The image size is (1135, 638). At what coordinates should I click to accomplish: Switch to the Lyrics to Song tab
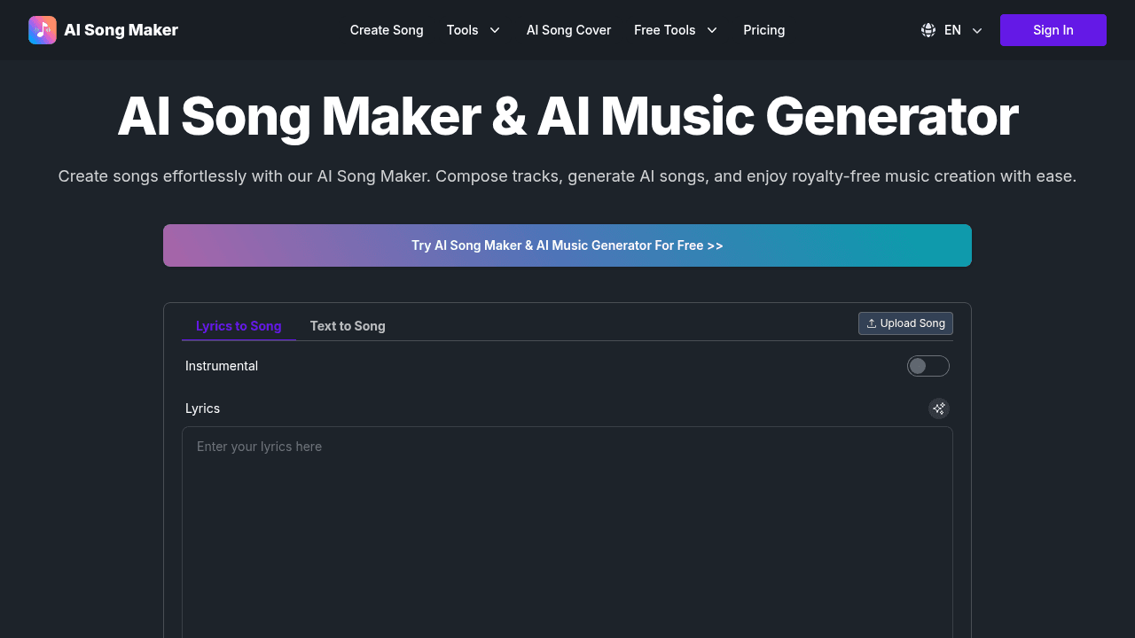point(239,326)
